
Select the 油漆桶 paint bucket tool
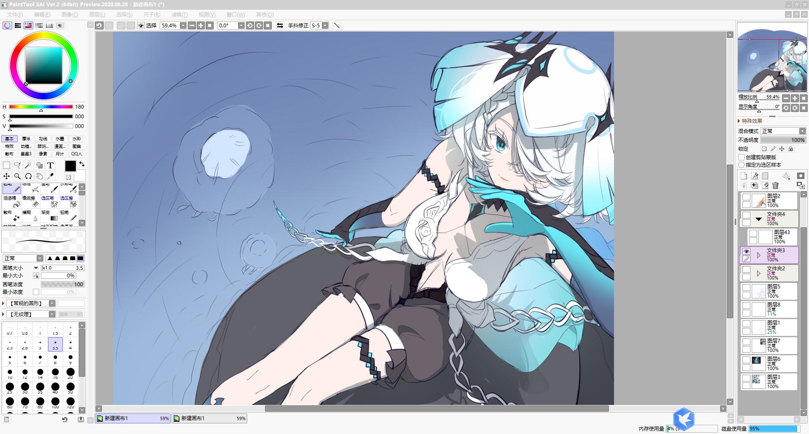(x=11, y=202)
